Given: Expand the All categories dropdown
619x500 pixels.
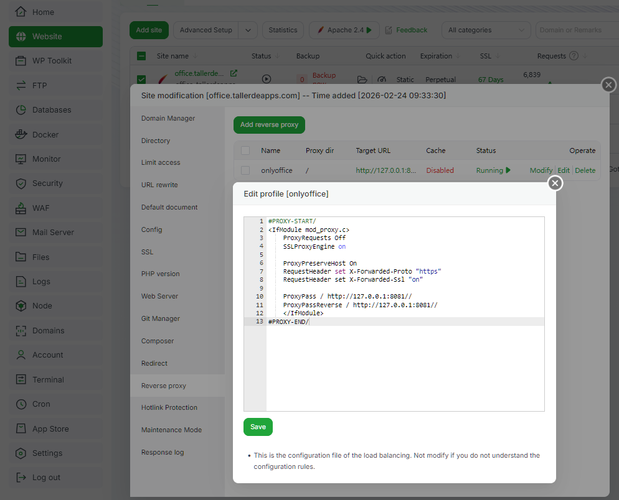Looking at the screenshot, I should click(x=486, y=30).
